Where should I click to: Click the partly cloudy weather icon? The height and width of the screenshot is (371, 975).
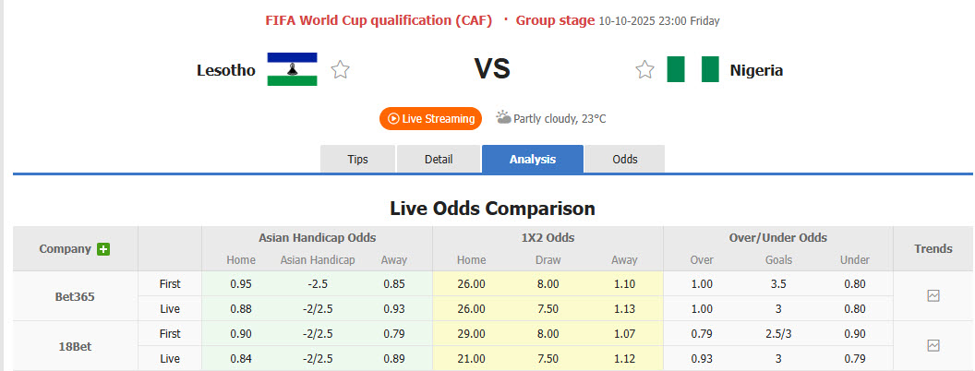(x=503, y=117)
